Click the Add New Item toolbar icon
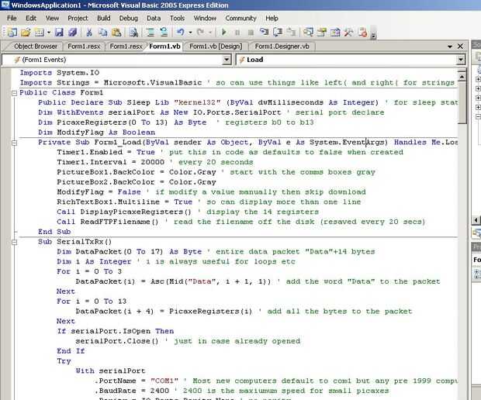Screen dimensions: 481x400 40,32
